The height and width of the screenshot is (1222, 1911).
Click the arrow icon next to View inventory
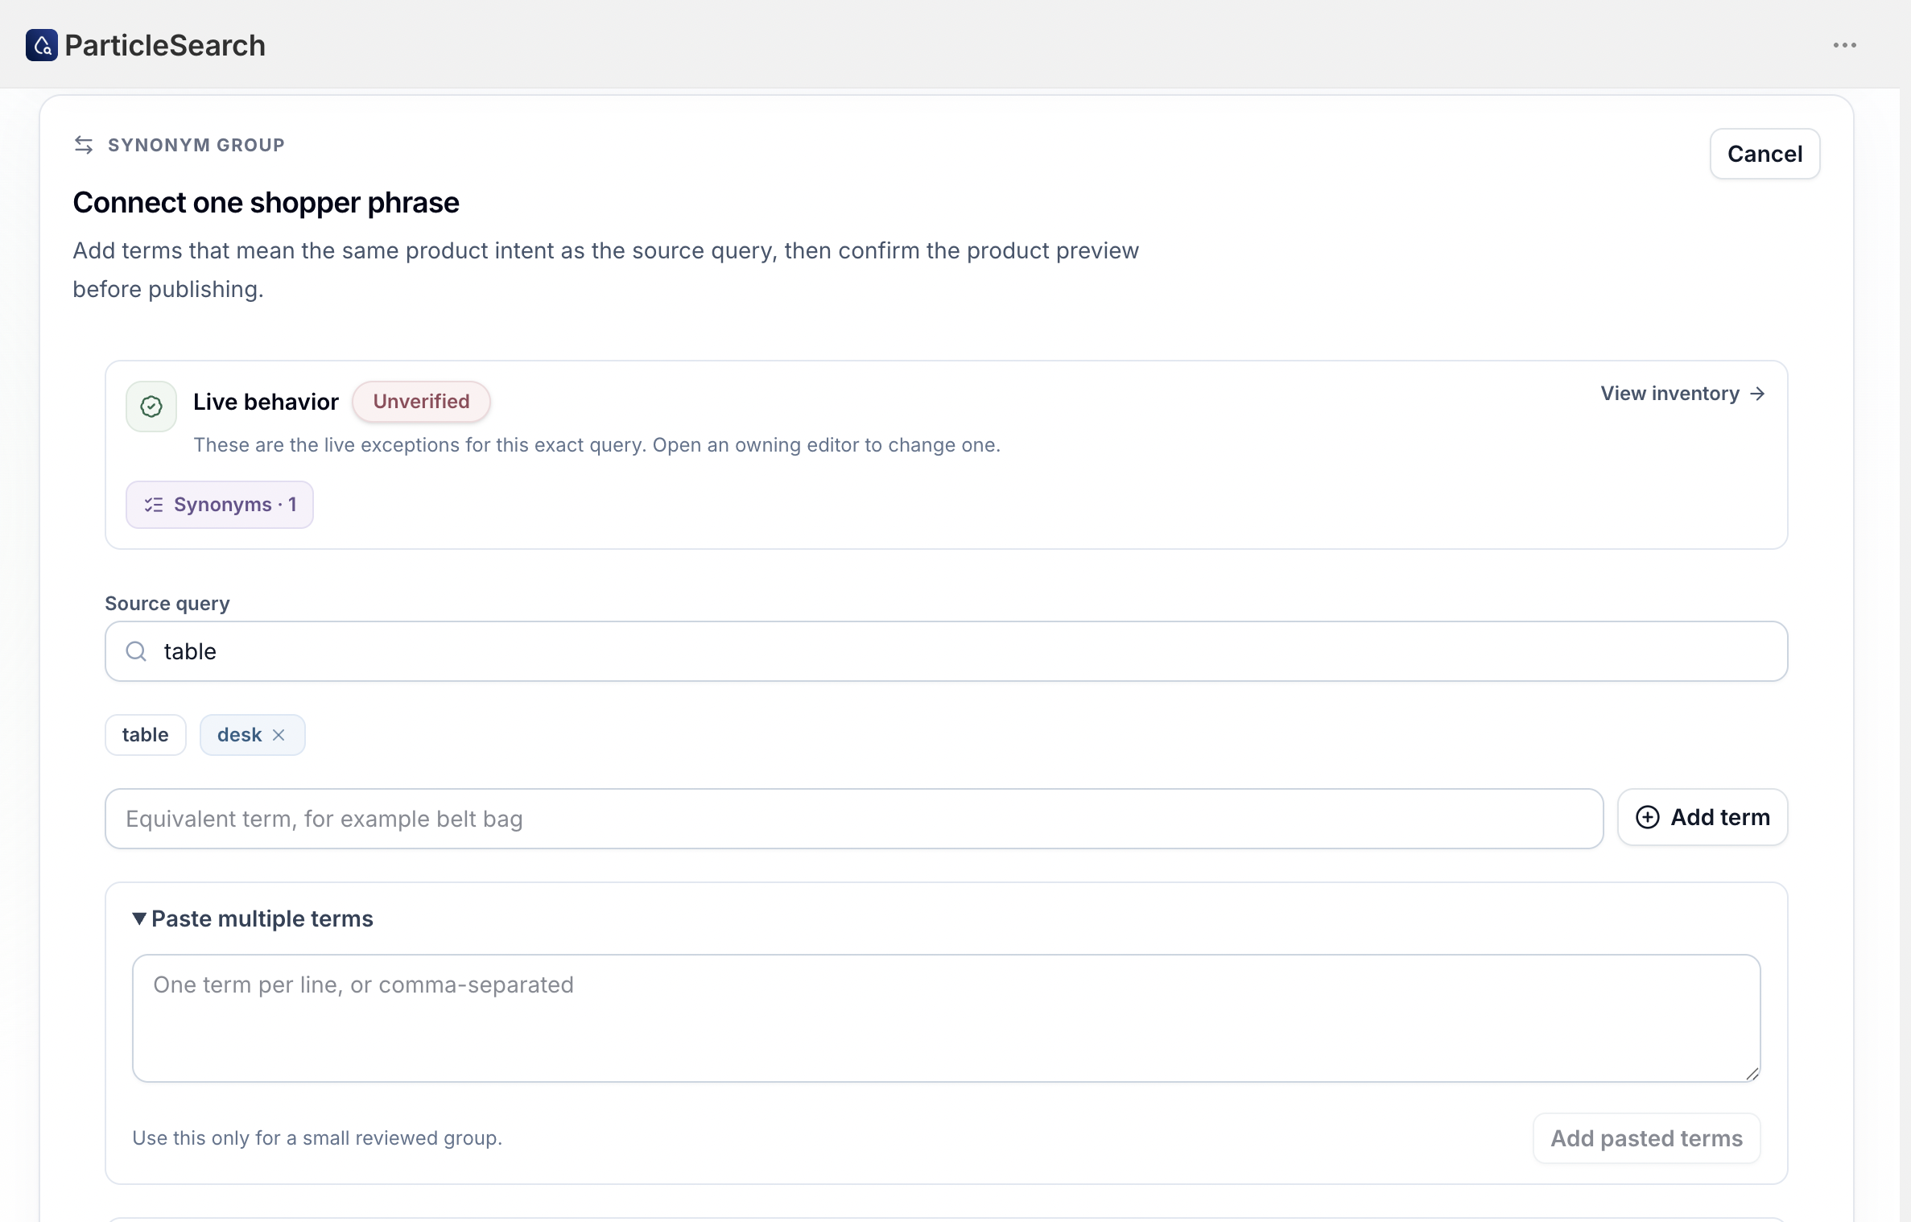point(1757,394)
